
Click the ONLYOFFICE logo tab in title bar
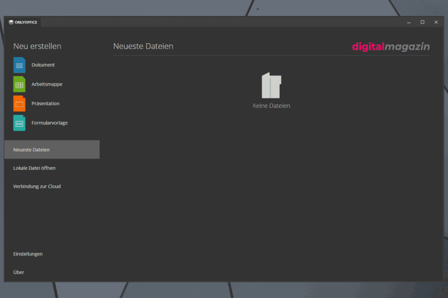(x=23, y=22)
